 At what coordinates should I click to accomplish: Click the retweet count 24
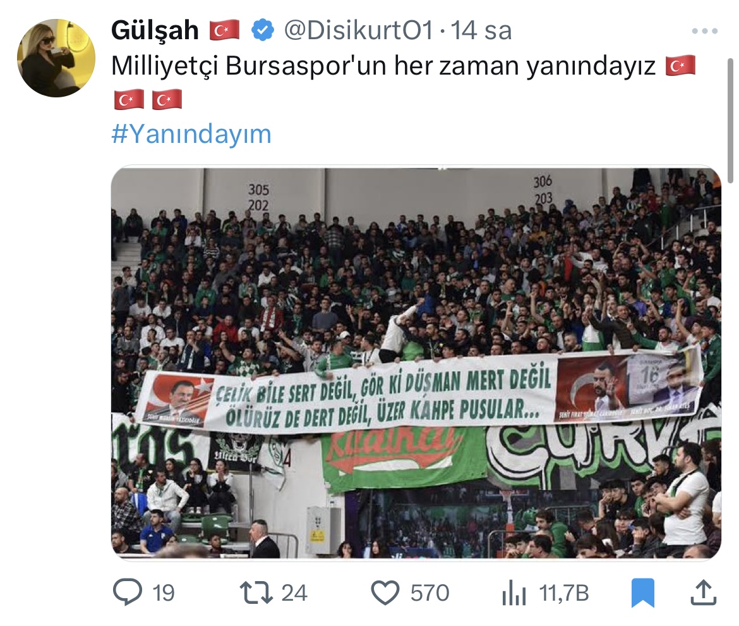tap(294, 593)
